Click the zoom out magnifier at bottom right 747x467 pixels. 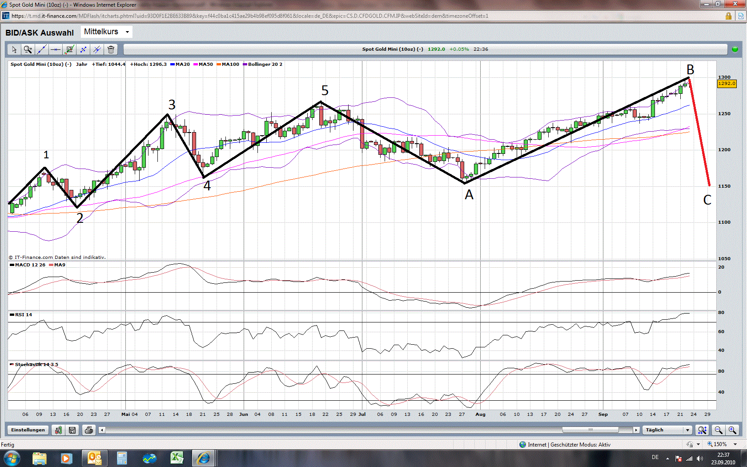coord(719,430)
